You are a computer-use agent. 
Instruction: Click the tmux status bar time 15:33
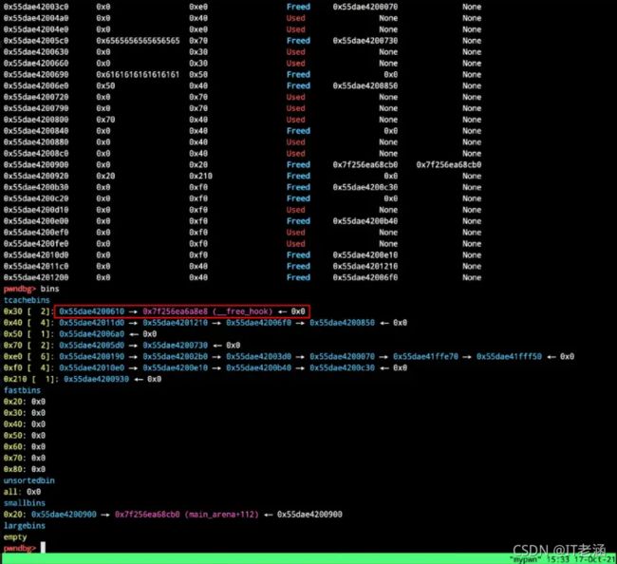click(557, 559)
